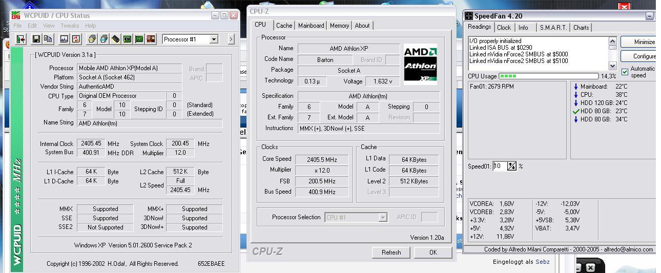This screenshot has width=661, height=273.
Task: Click the Internal Clock 2405.45 value in WCPUID
Action: [x=91, y=143]
